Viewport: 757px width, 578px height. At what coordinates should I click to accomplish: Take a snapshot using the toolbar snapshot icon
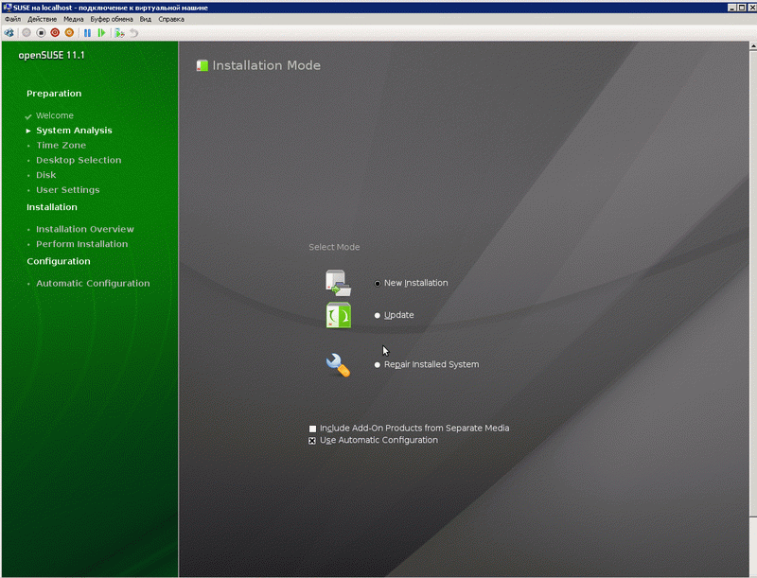pyautogui.click(x=119, y=33)
